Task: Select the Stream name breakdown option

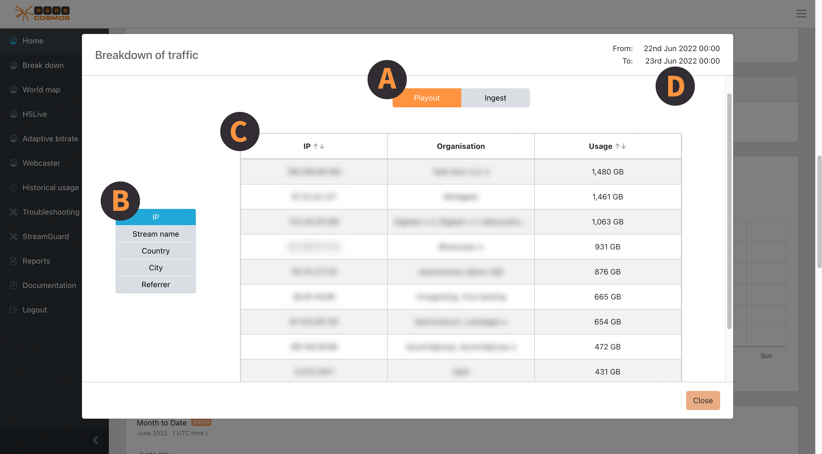Action: pyautogui.click(x=156, y=234)
